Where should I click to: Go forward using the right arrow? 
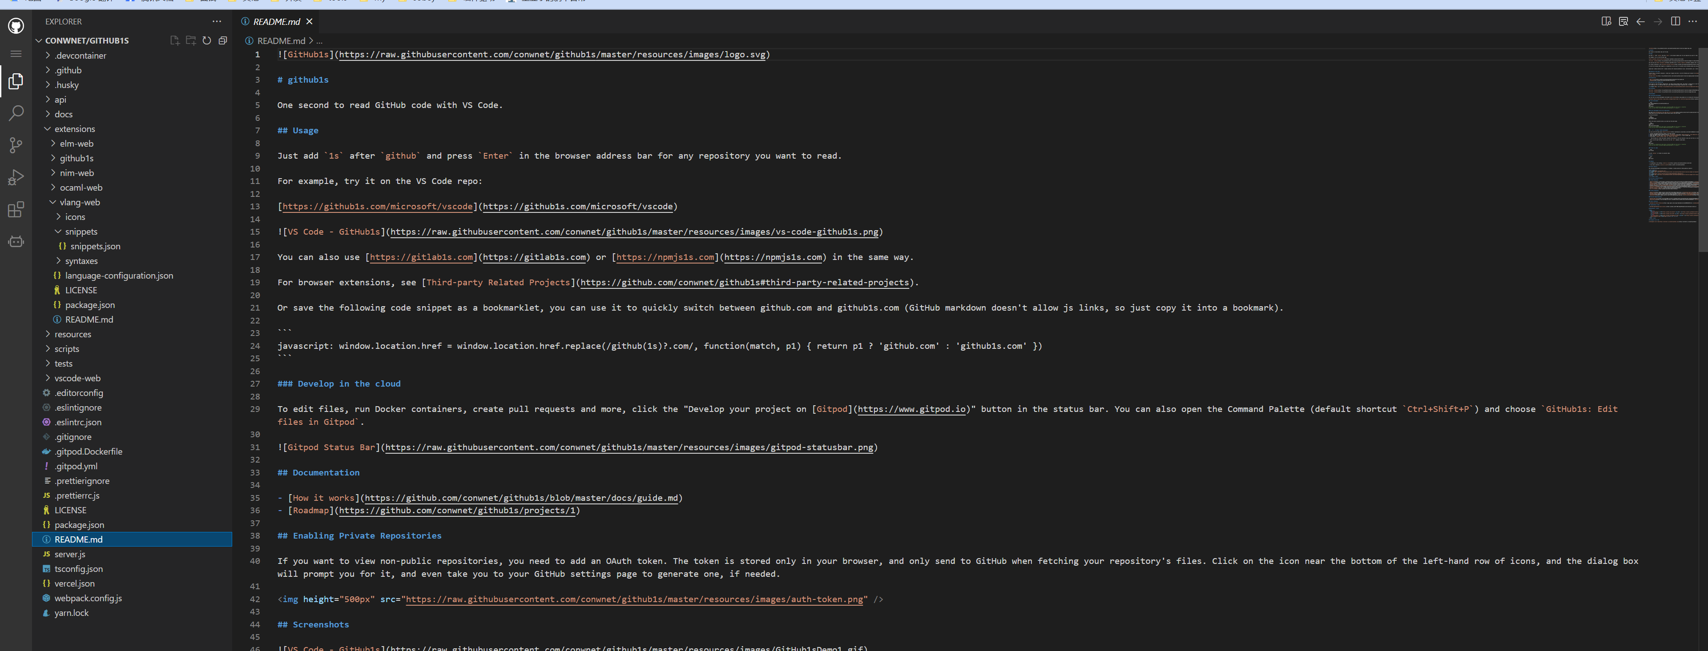(x=1658, y=21)
